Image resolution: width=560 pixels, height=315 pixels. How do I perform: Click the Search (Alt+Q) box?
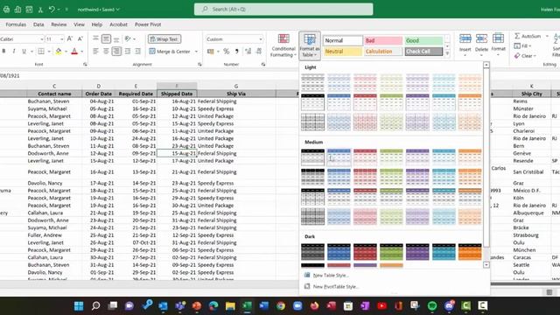(283, 10)
